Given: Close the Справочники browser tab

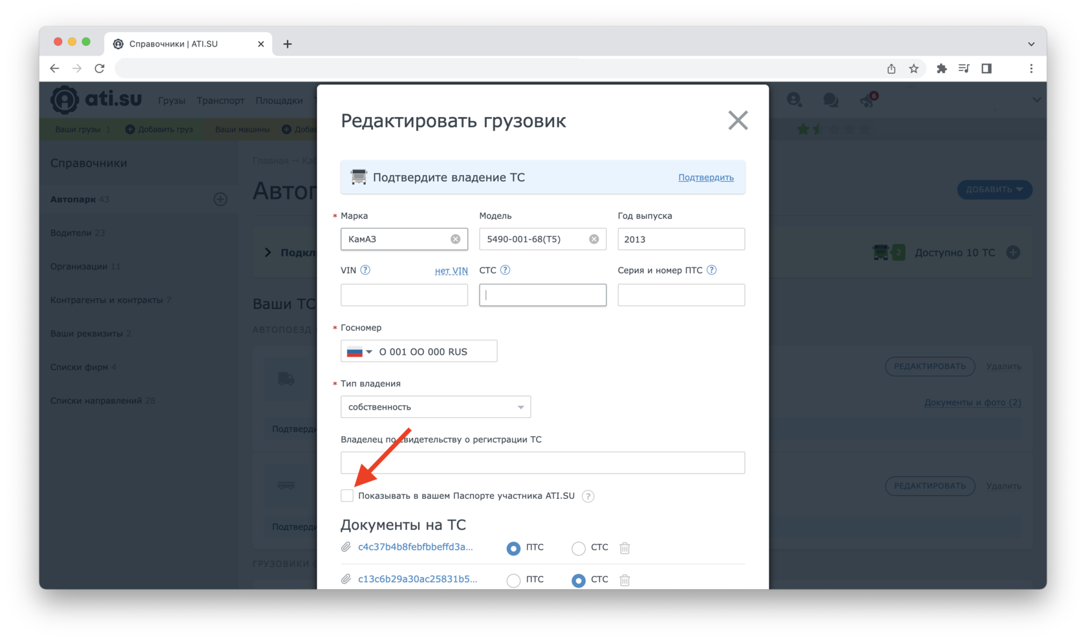Looking at the screenshot, I should (261, 44).
